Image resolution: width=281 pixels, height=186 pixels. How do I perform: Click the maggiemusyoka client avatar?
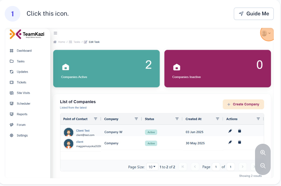[69, 144]
